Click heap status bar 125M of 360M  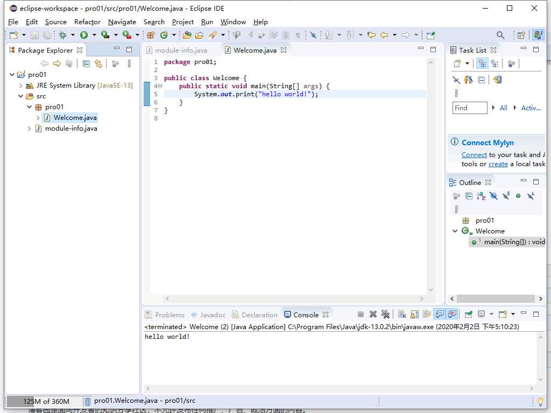[44, 401]
